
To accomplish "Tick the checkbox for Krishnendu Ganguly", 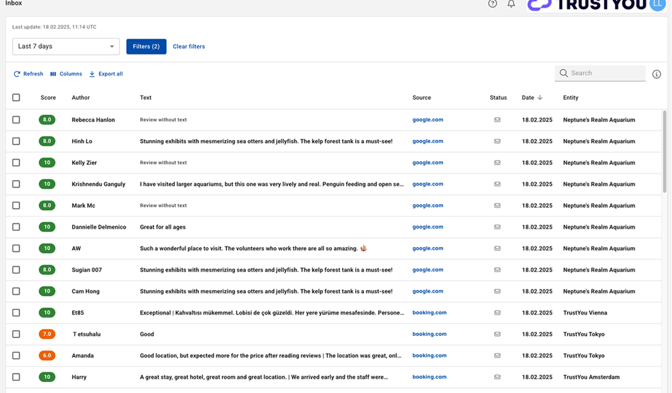I will coord(16,184).
